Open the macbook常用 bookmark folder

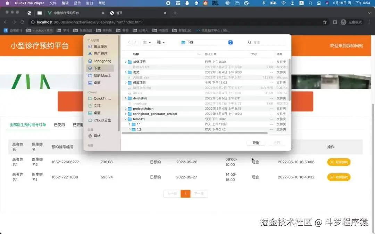(40, 30)
